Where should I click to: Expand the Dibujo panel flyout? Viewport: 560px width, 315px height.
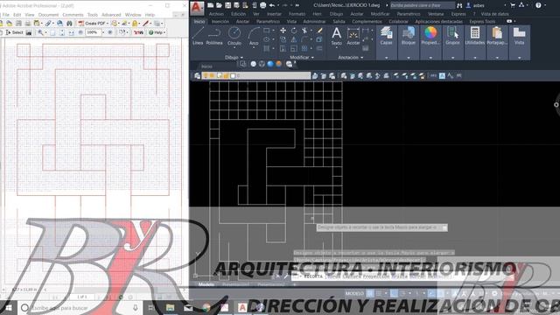234,58
